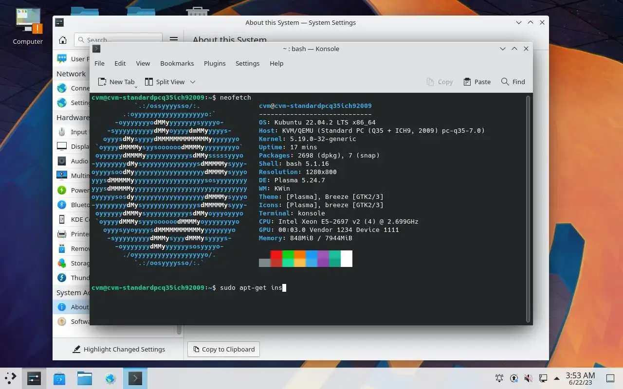This screenshot has width=623, height=389.
Task: Open the Settings menu in Konsole
Action: click(x=247, y=63)
